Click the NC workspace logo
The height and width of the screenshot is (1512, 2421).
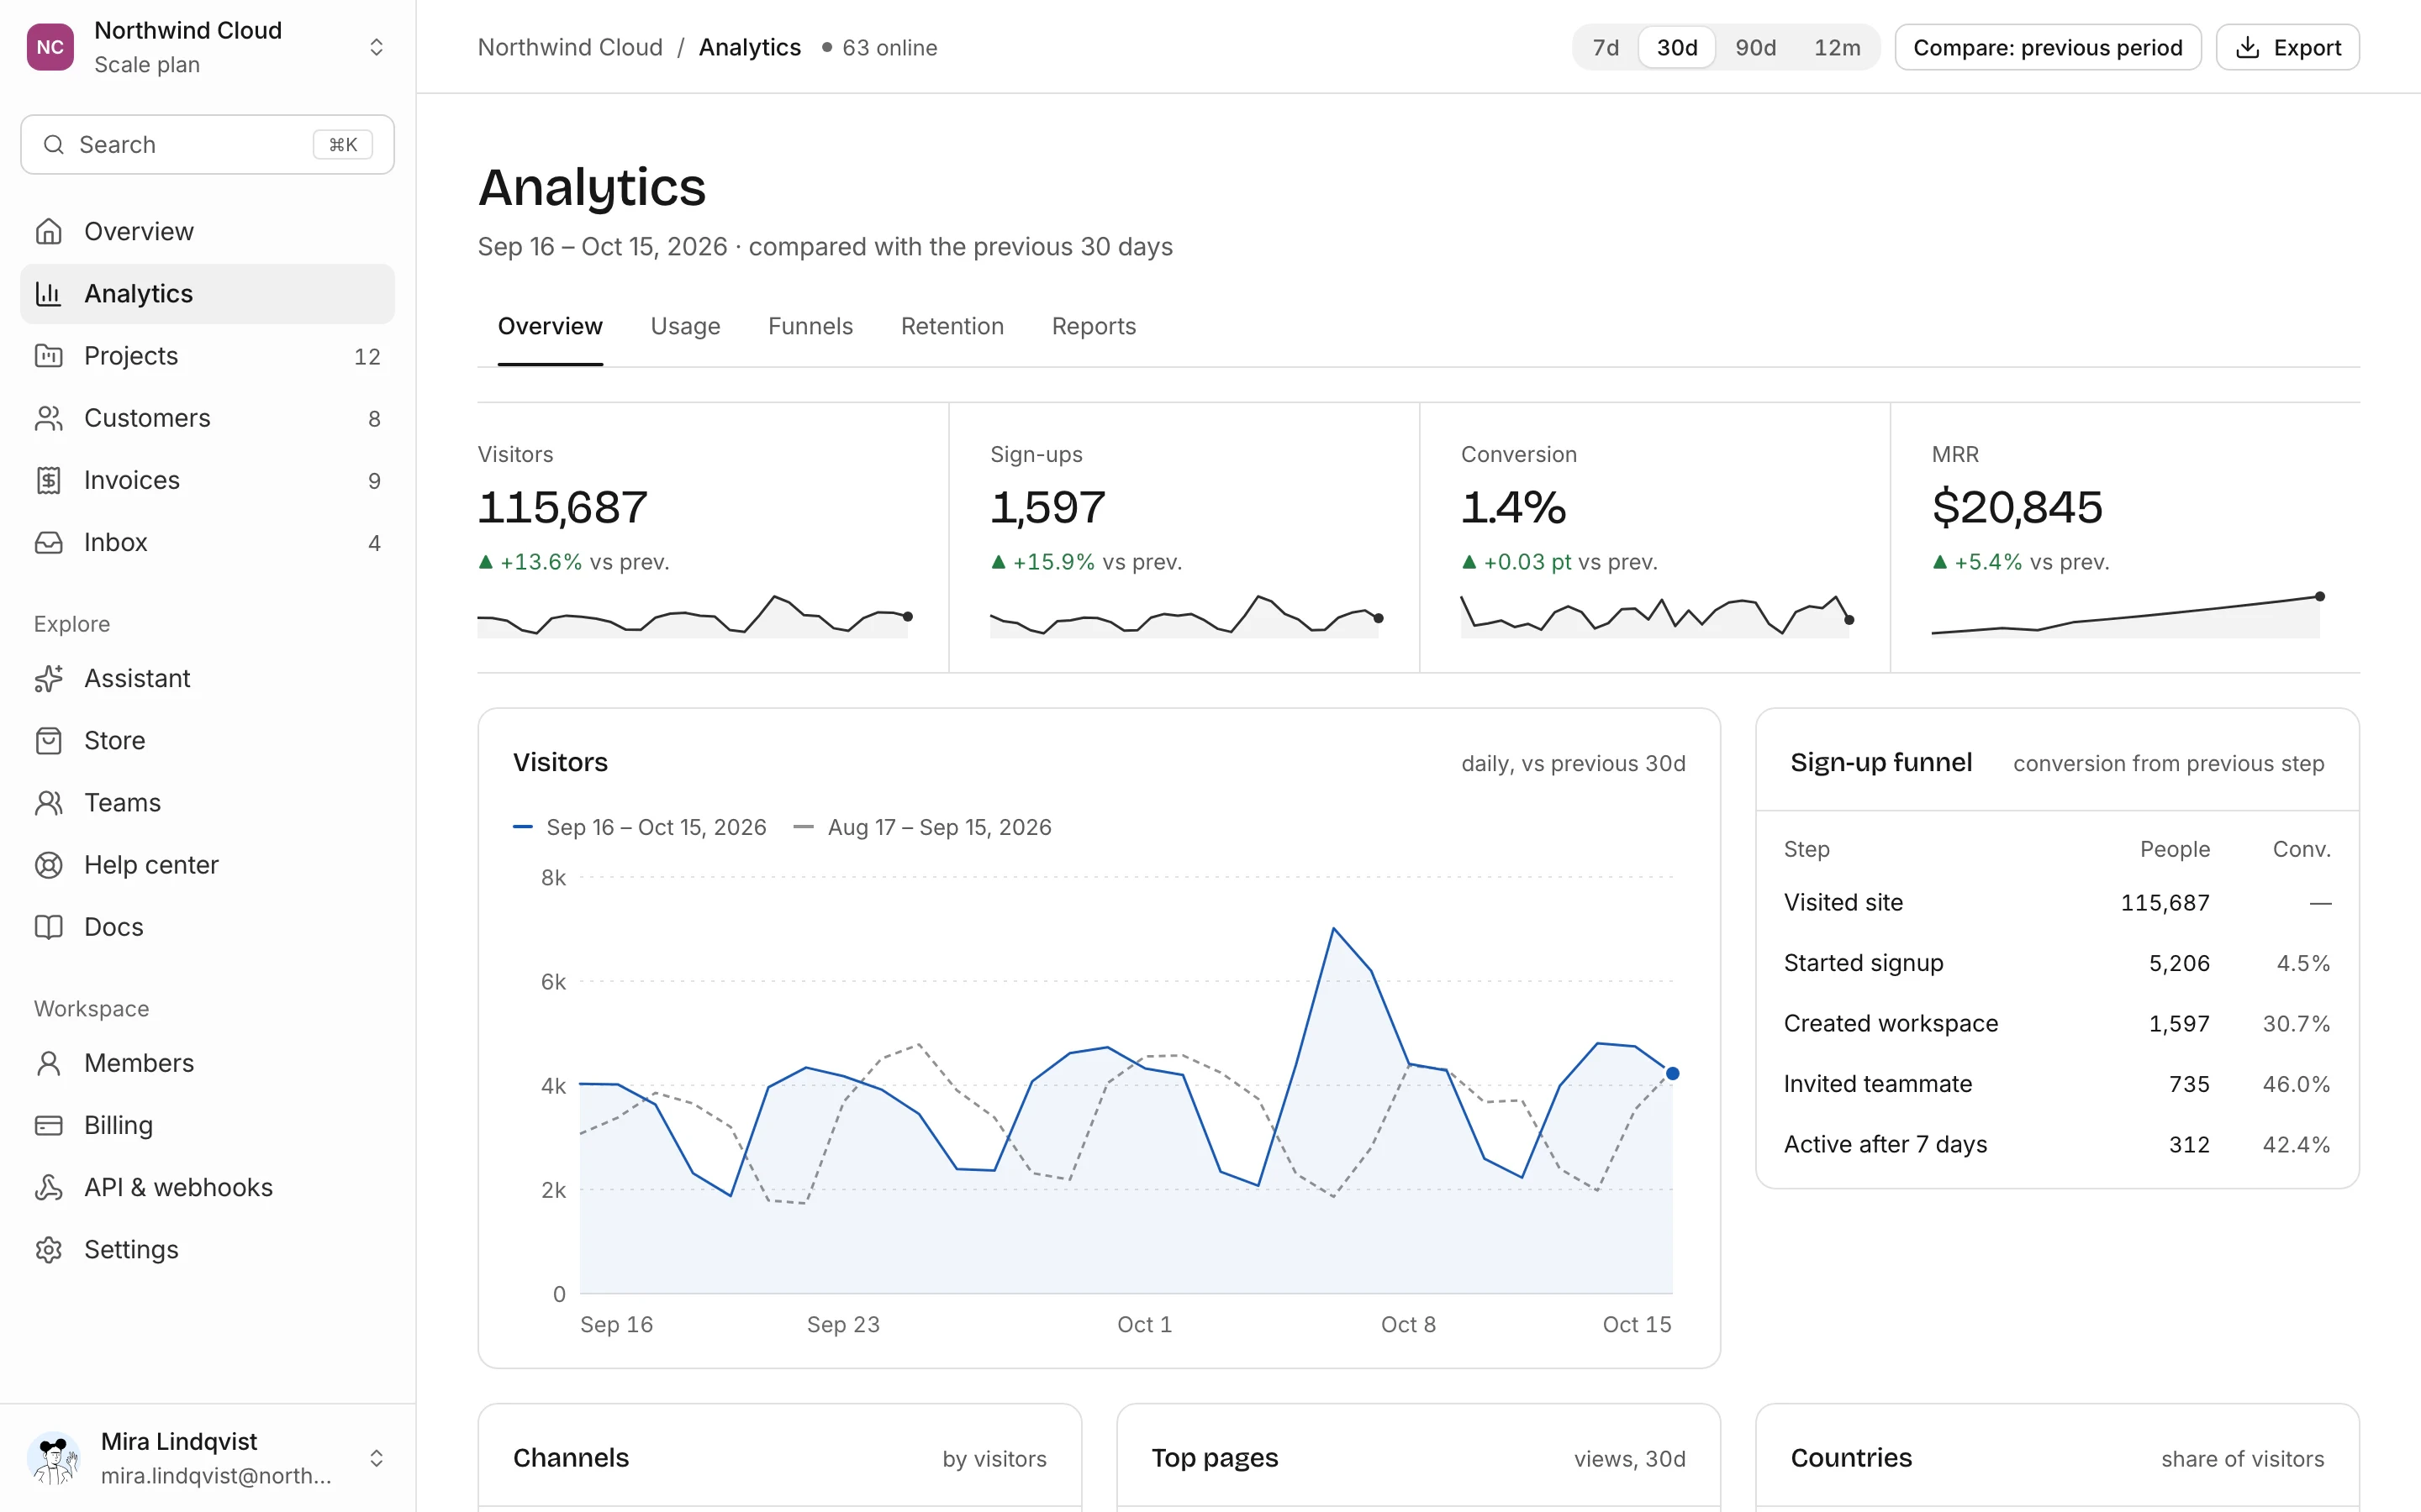click(50, 47)
